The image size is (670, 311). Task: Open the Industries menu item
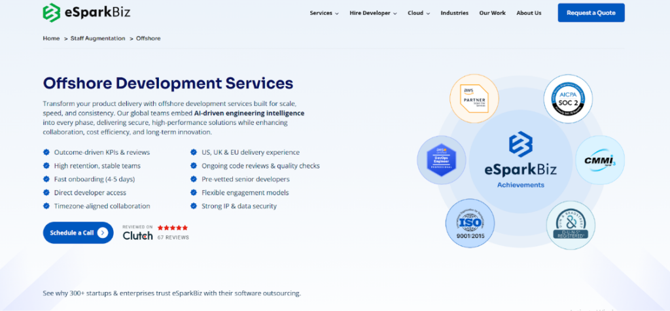(x=454, y=13)
